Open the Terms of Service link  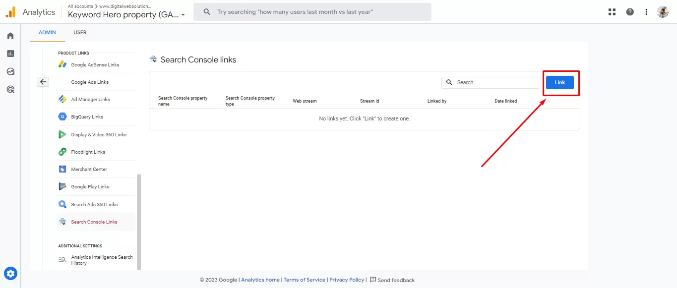(x=304, y=280)
